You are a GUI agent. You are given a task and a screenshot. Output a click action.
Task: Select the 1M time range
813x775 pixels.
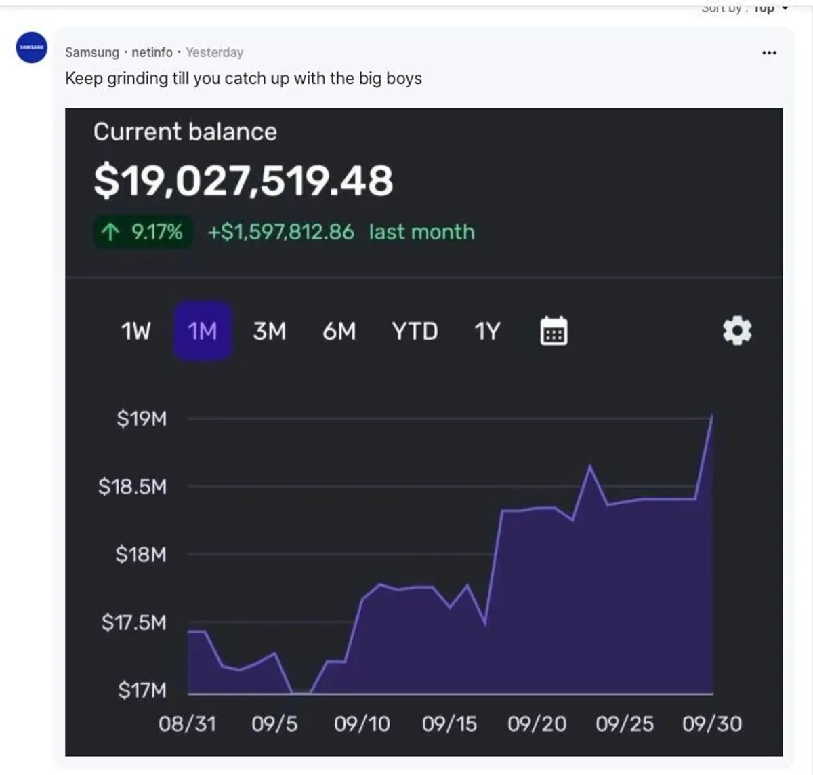203,332
